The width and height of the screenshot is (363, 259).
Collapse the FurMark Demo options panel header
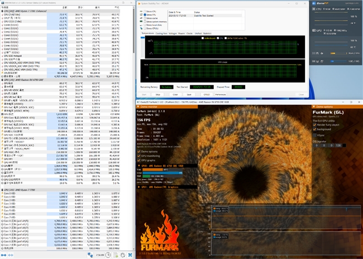(x=314, y=107)
